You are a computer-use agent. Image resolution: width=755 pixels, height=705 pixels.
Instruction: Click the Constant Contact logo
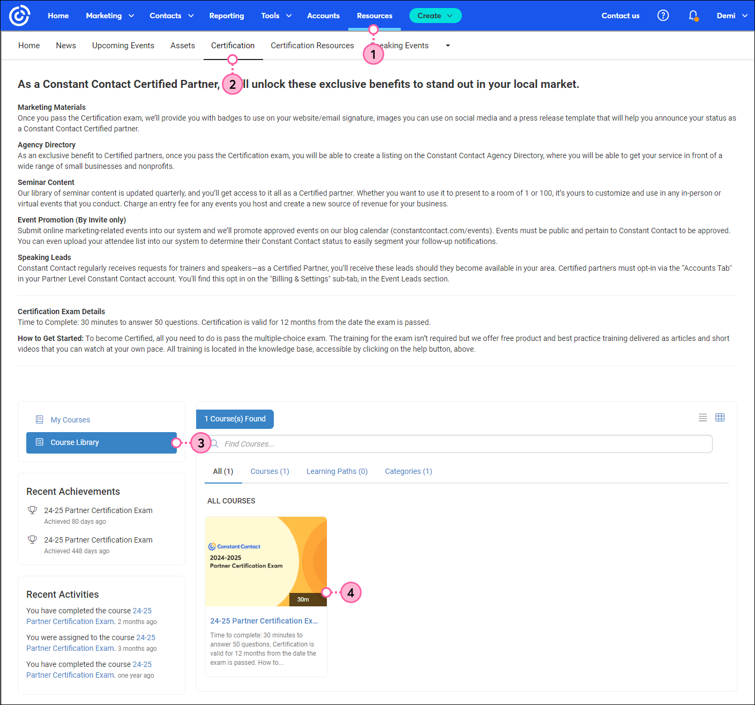coord(19,16)
